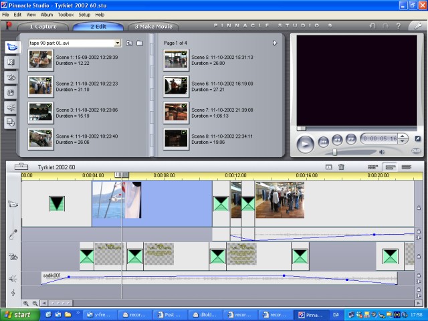Open the Windows start button
428x321 pixels.
coord(19,315)
